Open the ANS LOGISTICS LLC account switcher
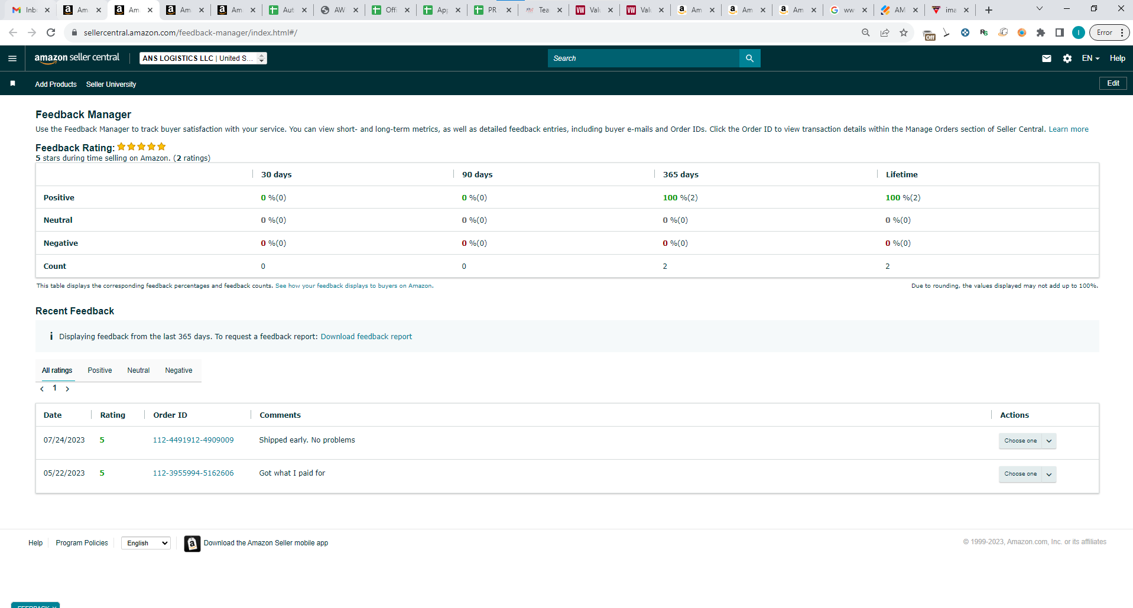Screen dimensions: 1133x608 [x=203, y=58]
